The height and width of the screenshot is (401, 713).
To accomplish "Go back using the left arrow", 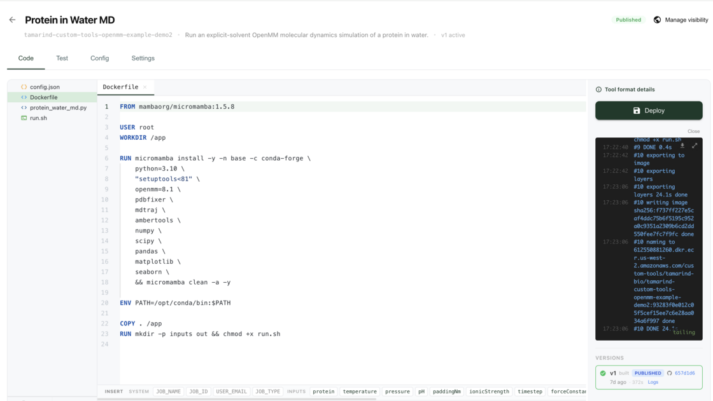I will click(x=12, y=20).
